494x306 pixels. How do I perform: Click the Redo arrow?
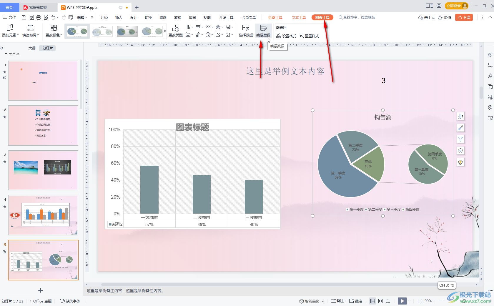pyautogui.click(x=64, y=17)
